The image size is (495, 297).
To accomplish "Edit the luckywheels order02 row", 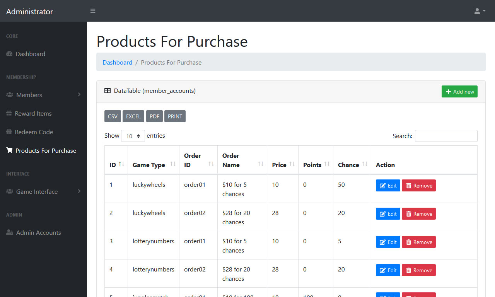I will (x=387, y=213).
